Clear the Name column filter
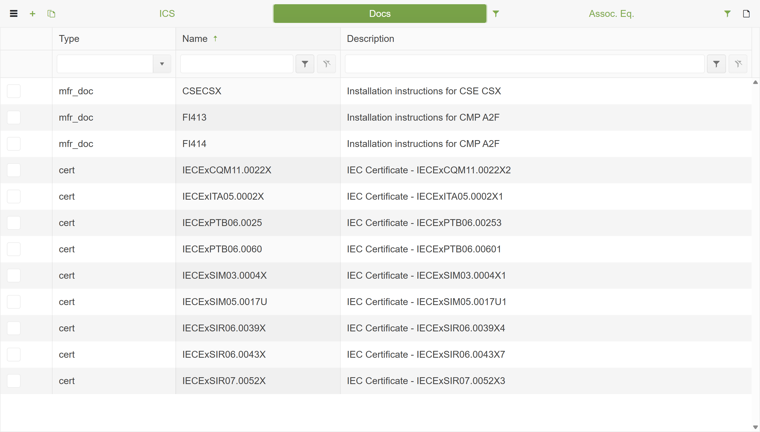Screen dimensions: 760x432 coord(326,64)
